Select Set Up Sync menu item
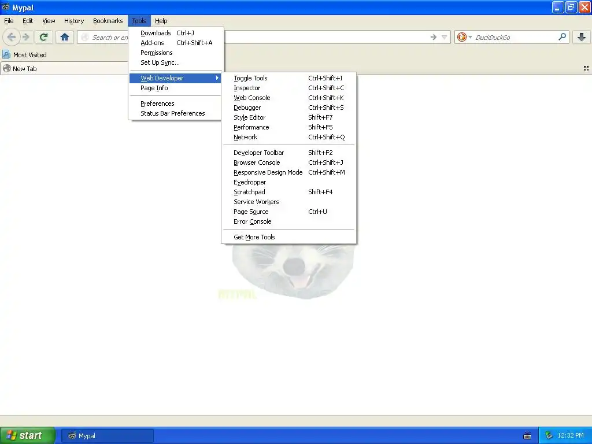The image size is (592, 444). pyautogui.click(x=176, y=62)
